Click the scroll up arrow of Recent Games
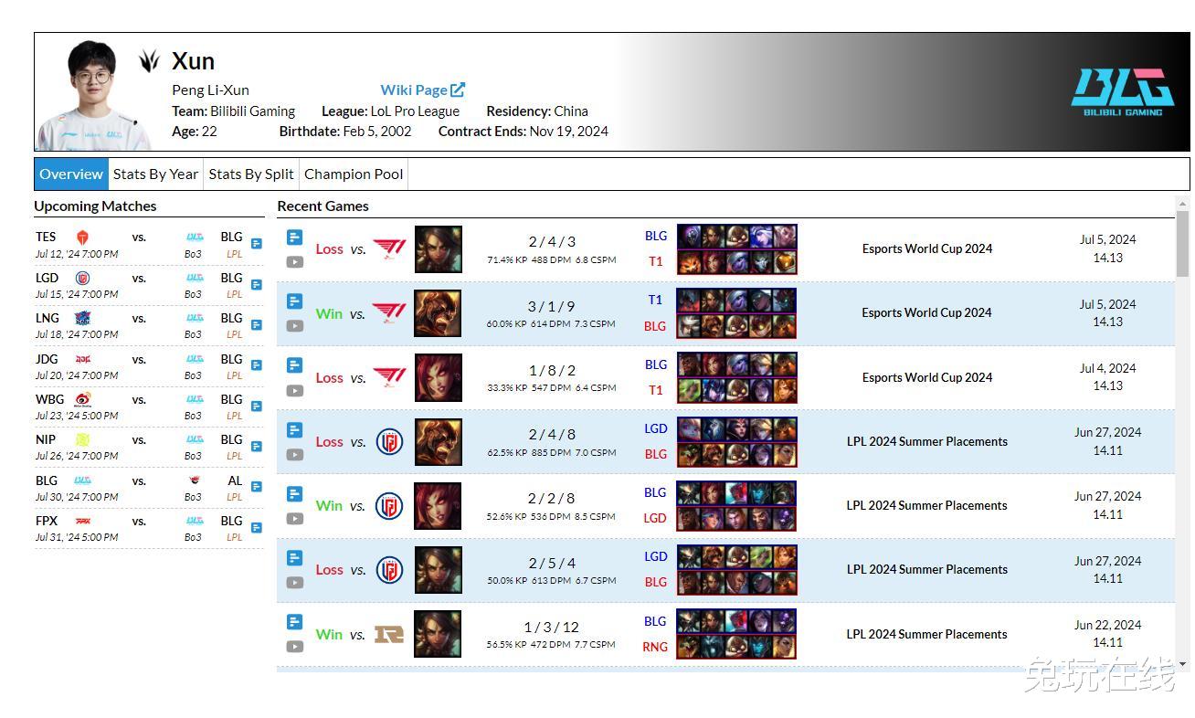 coord(1183,205)
